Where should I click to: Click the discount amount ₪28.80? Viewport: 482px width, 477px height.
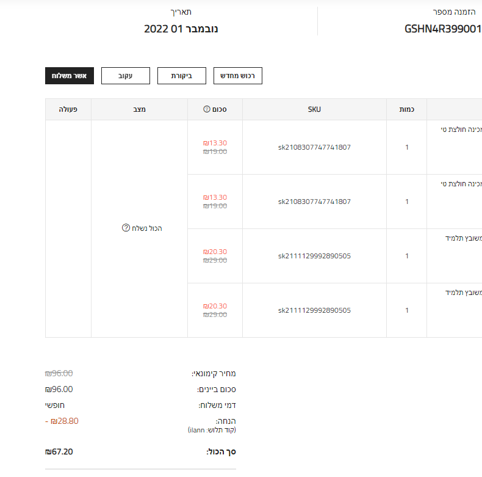(x=62, y=421)
